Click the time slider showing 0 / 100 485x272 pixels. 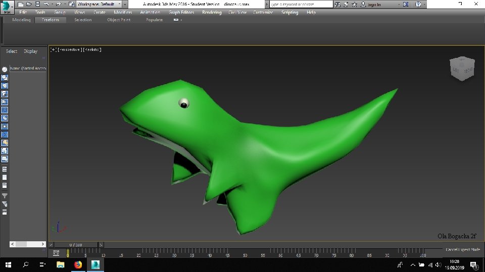coord(76,245)
